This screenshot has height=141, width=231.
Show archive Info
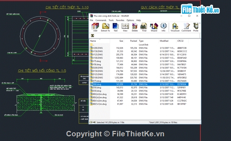click(x=164, y=27)
